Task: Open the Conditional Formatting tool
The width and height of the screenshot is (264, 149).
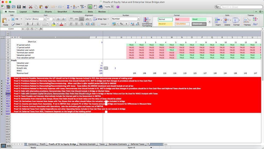Action: coord(147,22)
